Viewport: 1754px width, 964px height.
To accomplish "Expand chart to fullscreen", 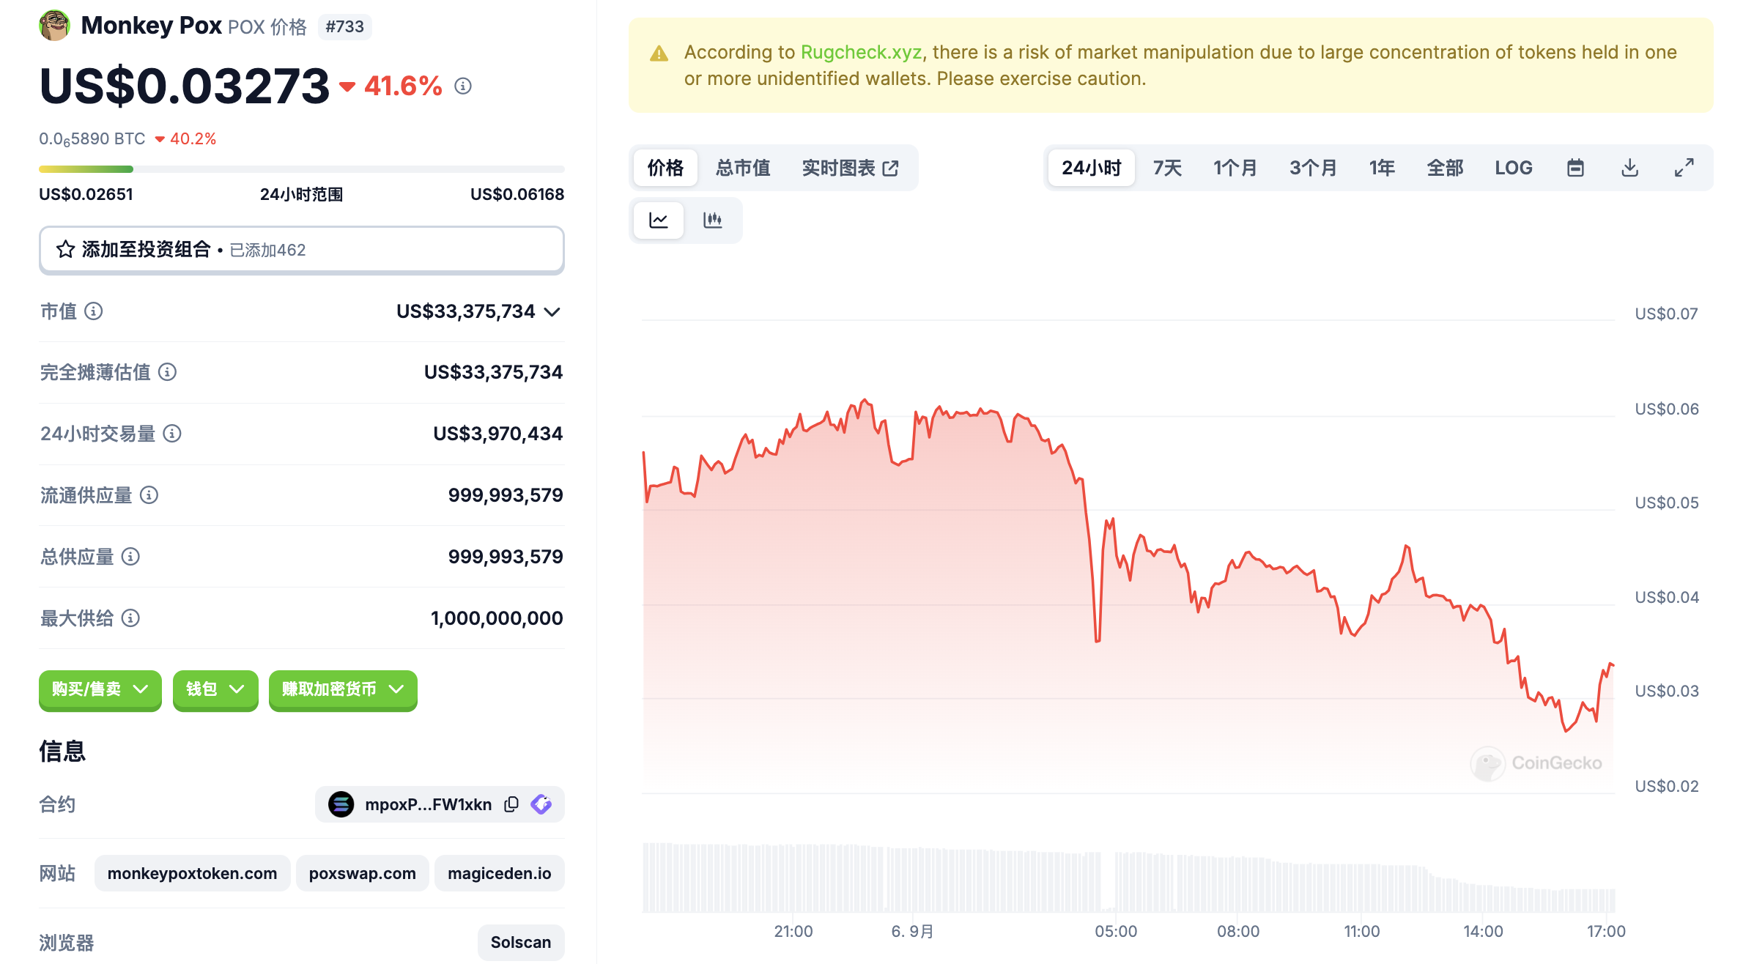I will 1684,168.
